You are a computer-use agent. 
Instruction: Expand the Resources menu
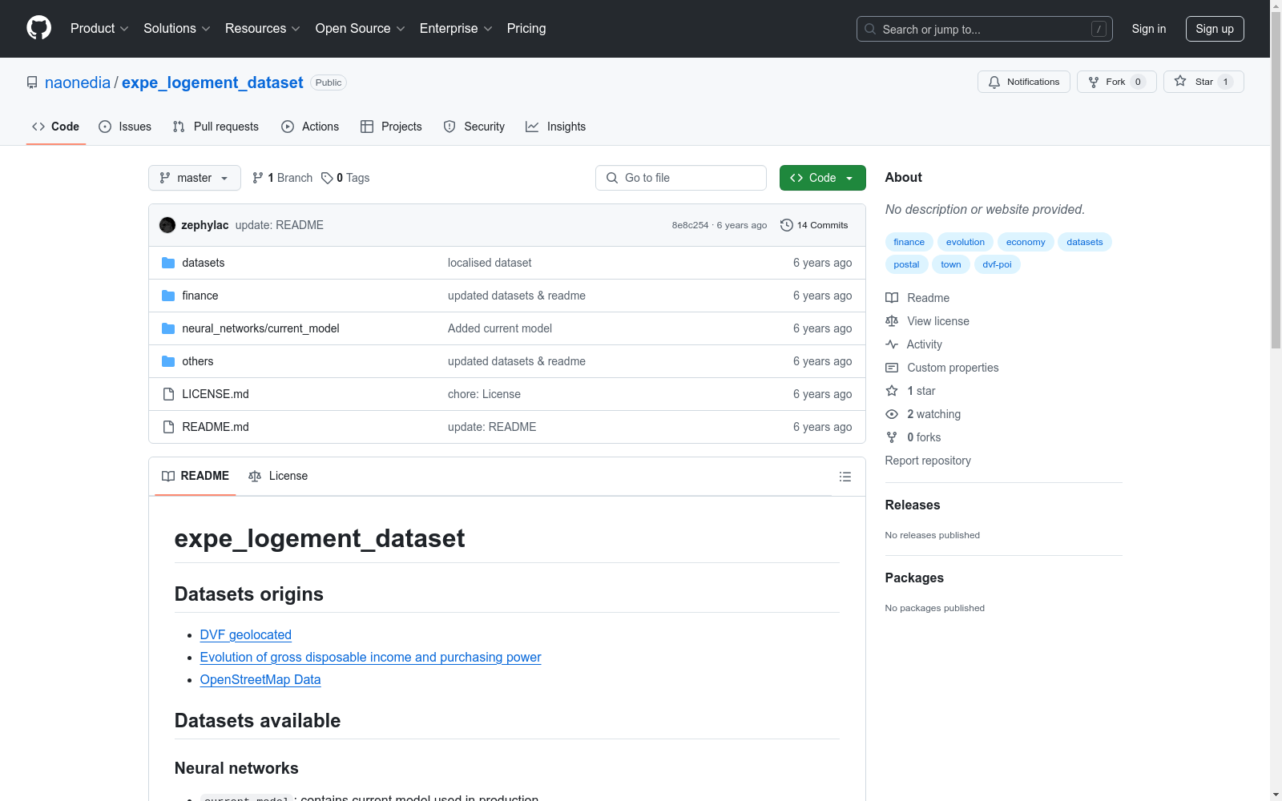[263, 29]
